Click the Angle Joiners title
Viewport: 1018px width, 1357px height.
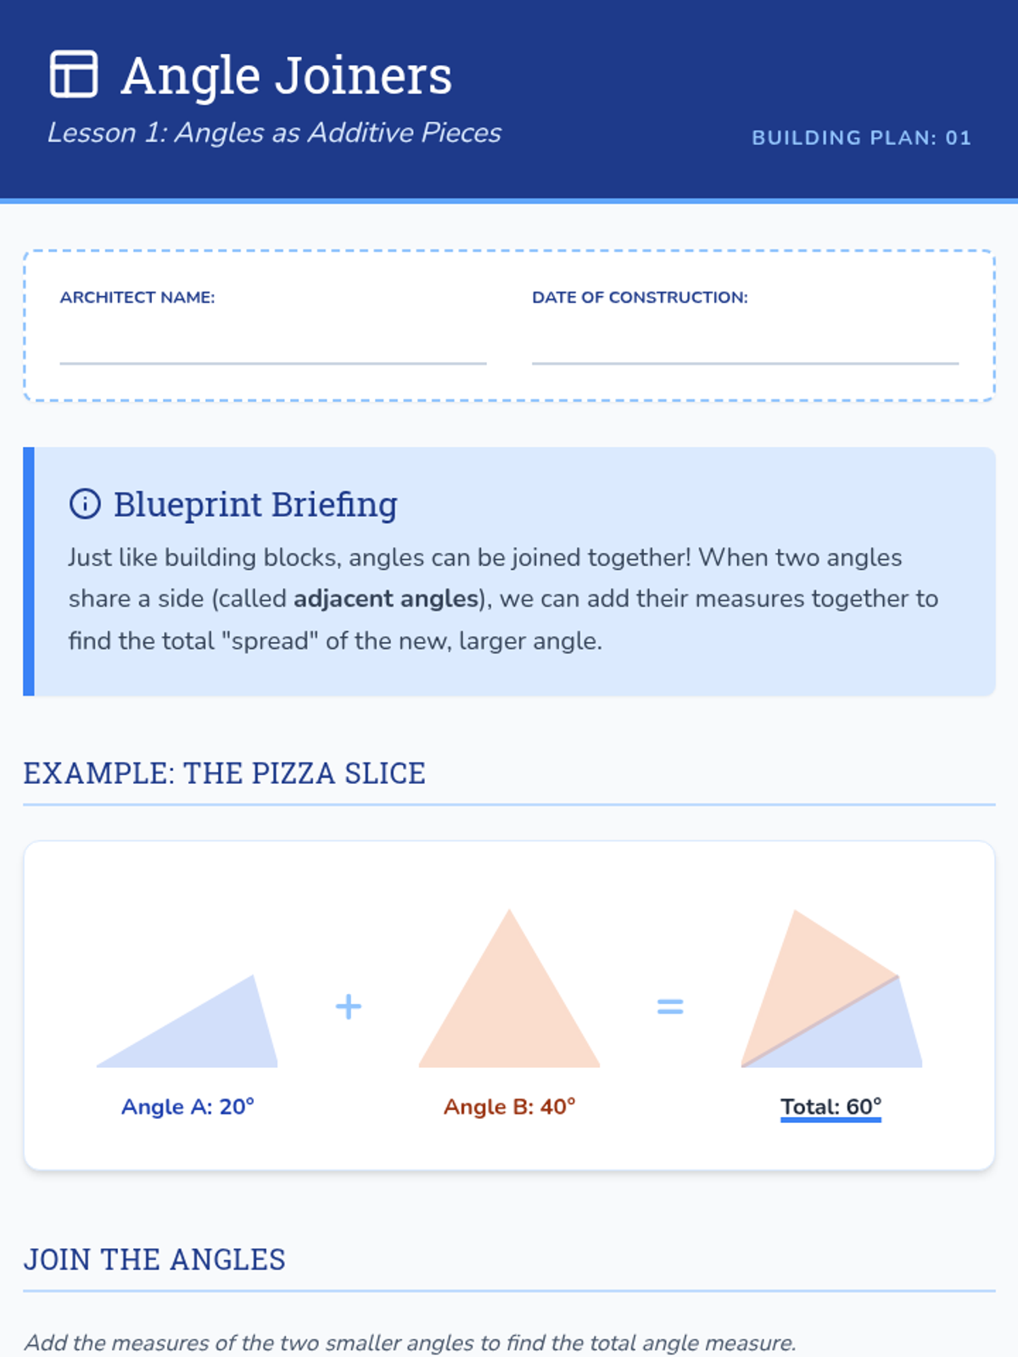286,75
